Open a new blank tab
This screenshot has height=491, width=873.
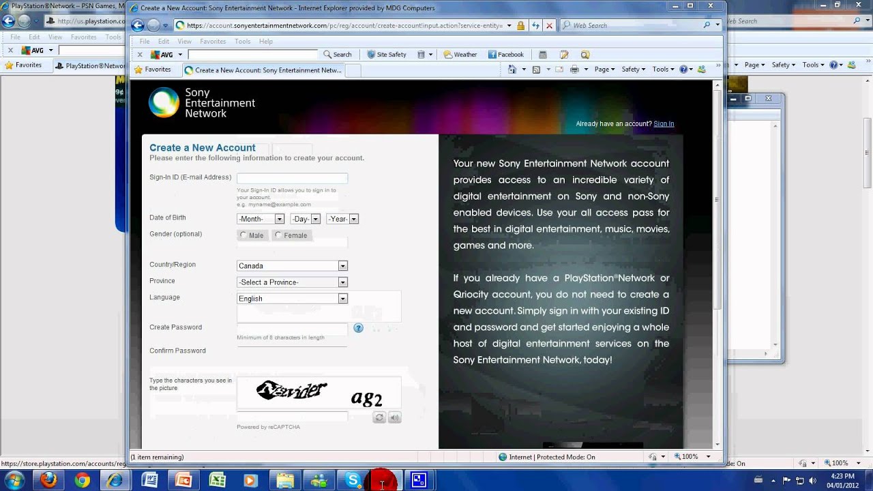click(x=353, y=70)
